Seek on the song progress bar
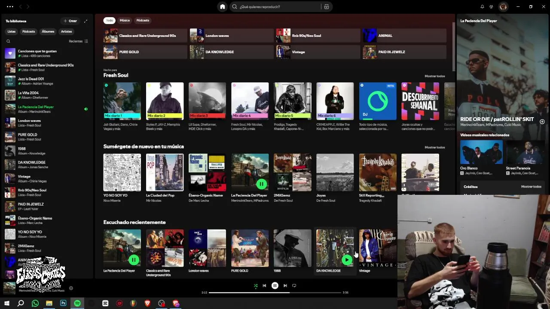Viewport: 550px width, 309px height. point(275,292)
